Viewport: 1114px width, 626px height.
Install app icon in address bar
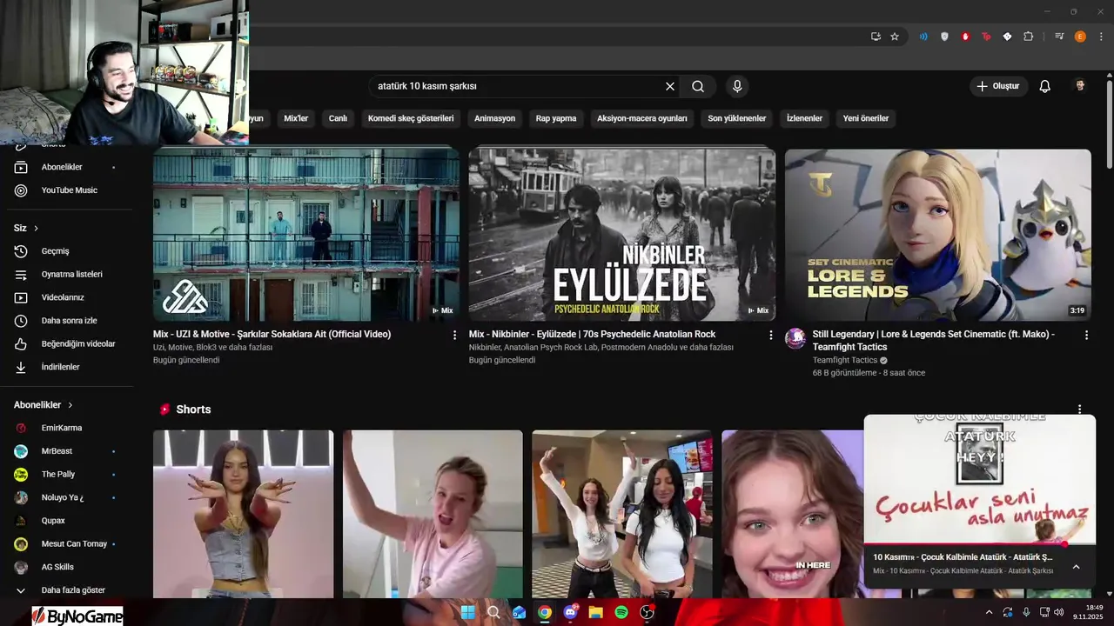coord(876,37)
